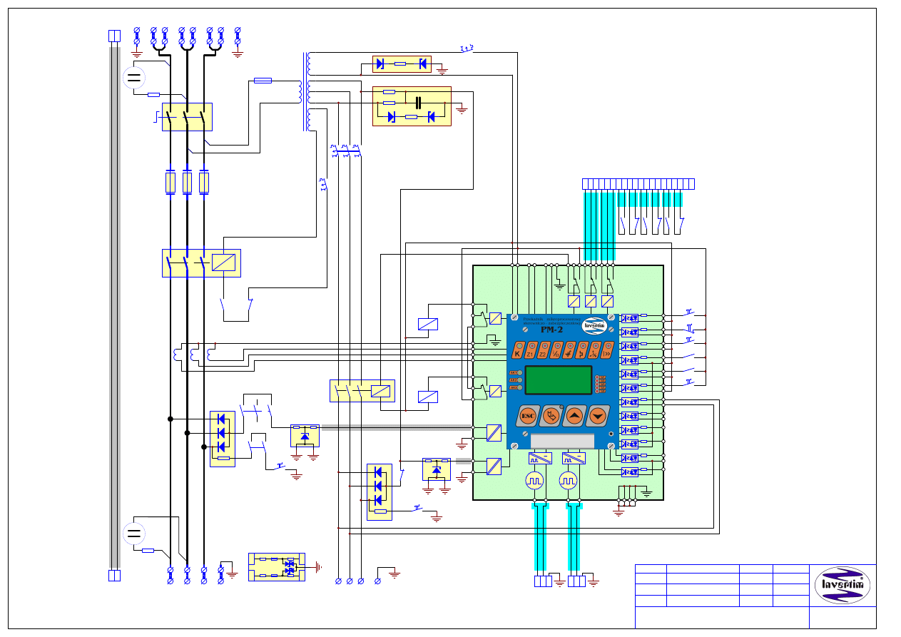Click the capacitor in RC snubber block
Screen dimensions: 901x637
(417, 98)
